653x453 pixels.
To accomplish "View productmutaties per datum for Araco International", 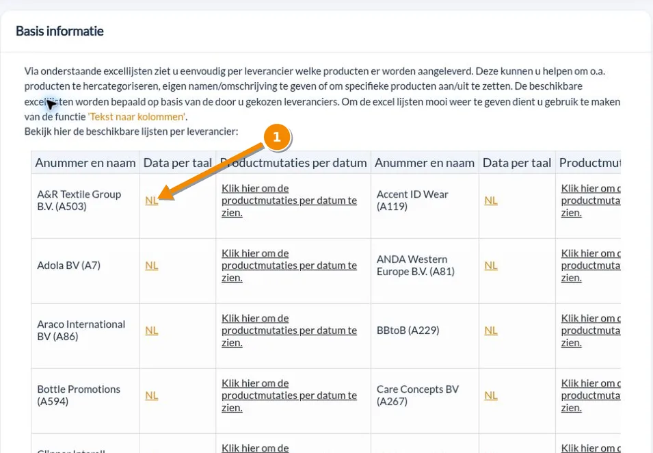I will 289,331.
